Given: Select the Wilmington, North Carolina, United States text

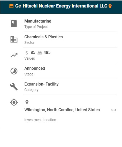Looking at the screenshot, I should coord(62,110).
